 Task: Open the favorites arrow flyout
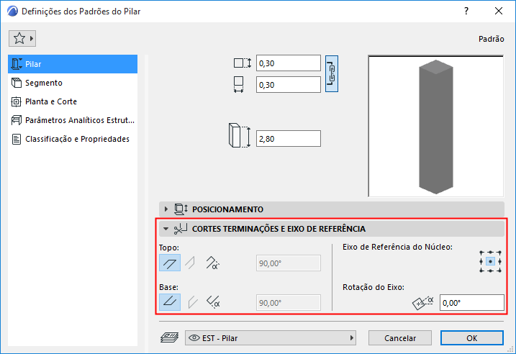[x=32, y=38]
